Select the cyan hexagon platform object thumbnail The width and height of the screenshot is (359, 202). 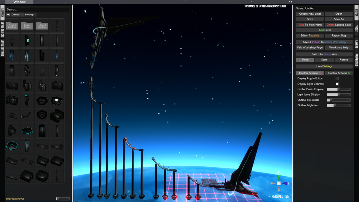[x=27, y=130]
